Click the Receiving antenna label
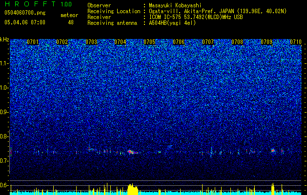This screenshot has height=195, width=307. click(112, 23)
